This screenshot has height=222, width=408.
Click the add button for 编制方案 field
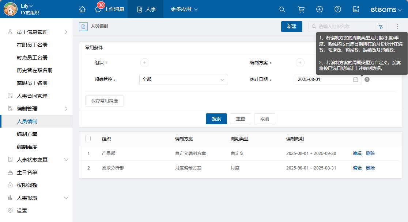300,63
